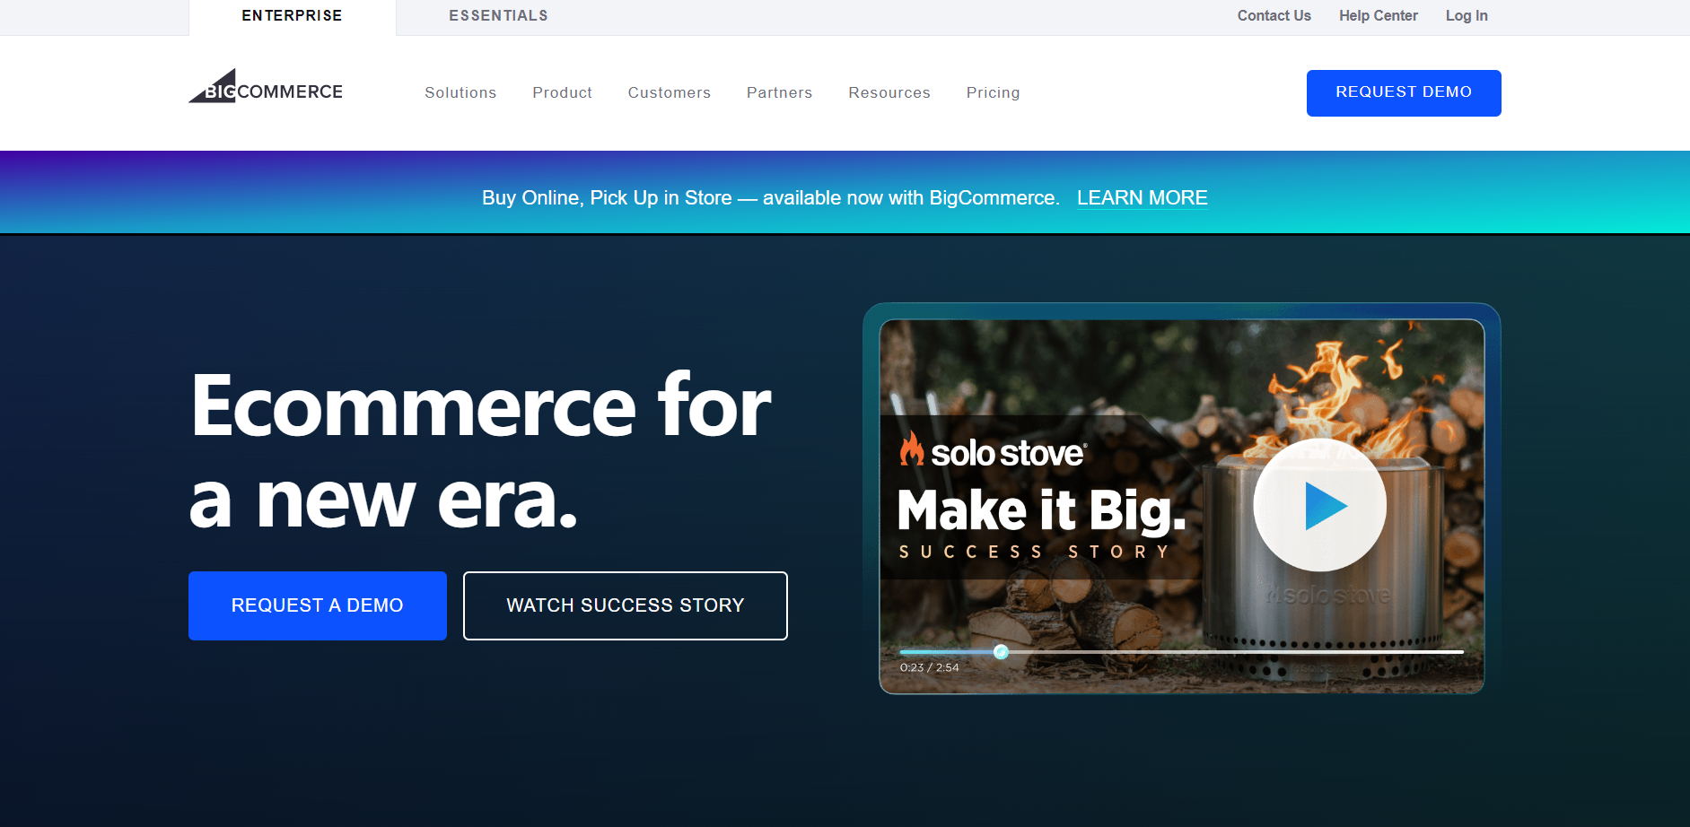The height and width of the screenshot is (827, 1690).
Task: Click the BigCommerce logo
Action: [266, 87]
